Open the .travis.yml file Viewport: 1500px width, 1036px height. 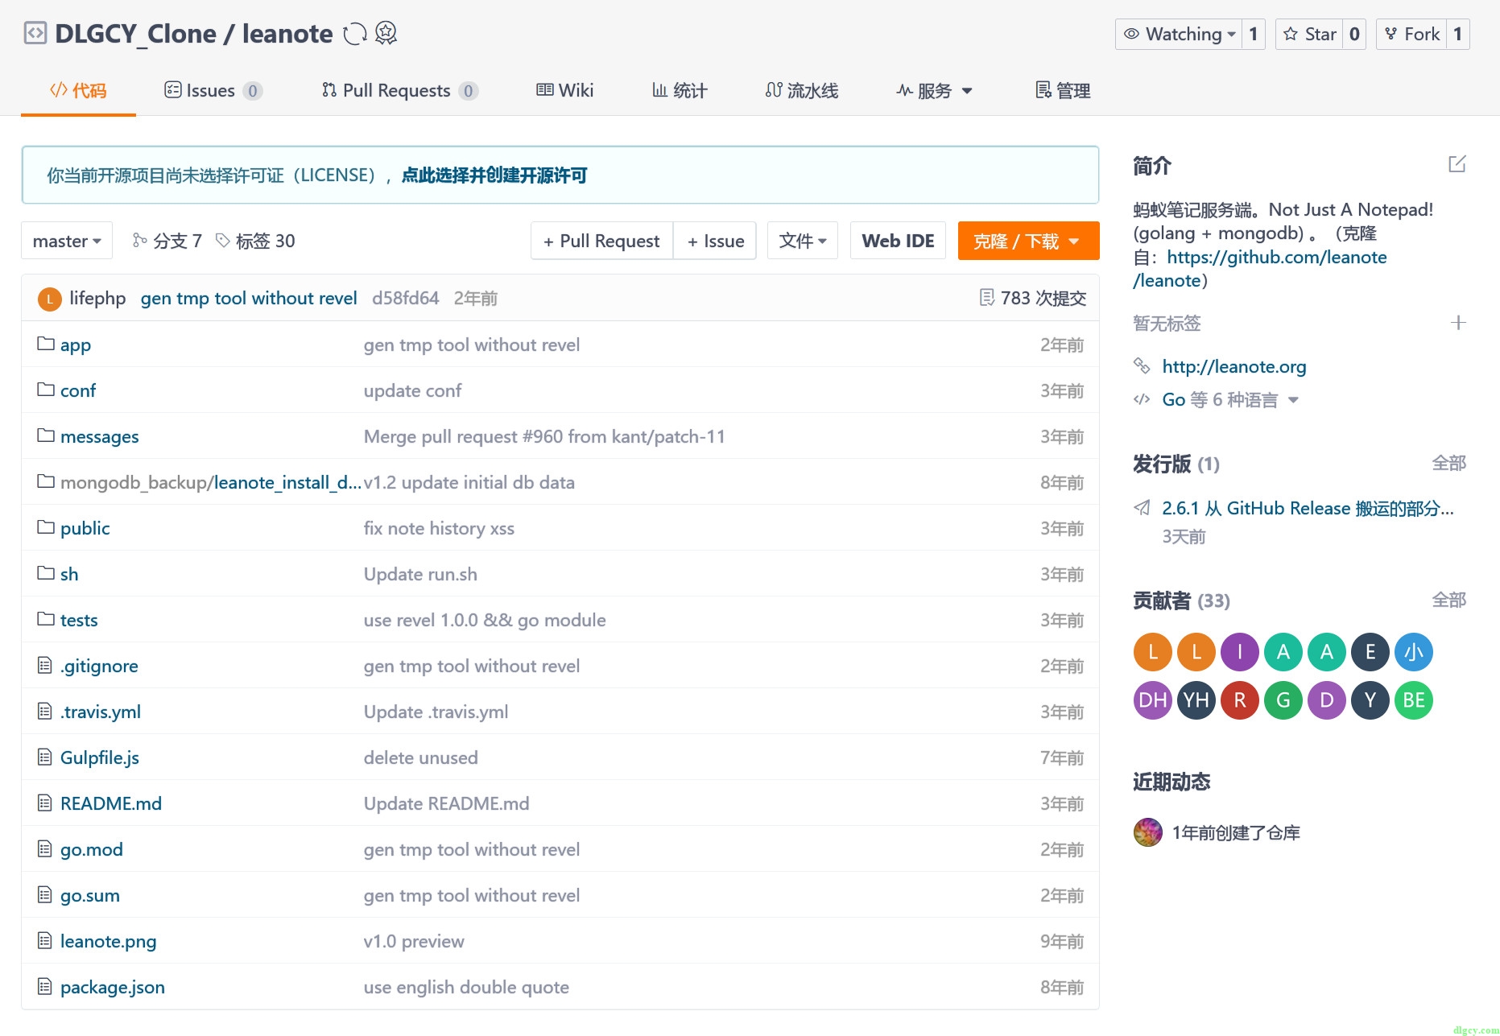[100, 712]
